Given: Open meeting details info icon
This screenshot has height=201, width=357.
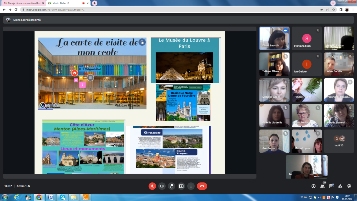Looking at the screenshot, I should 313,186.
